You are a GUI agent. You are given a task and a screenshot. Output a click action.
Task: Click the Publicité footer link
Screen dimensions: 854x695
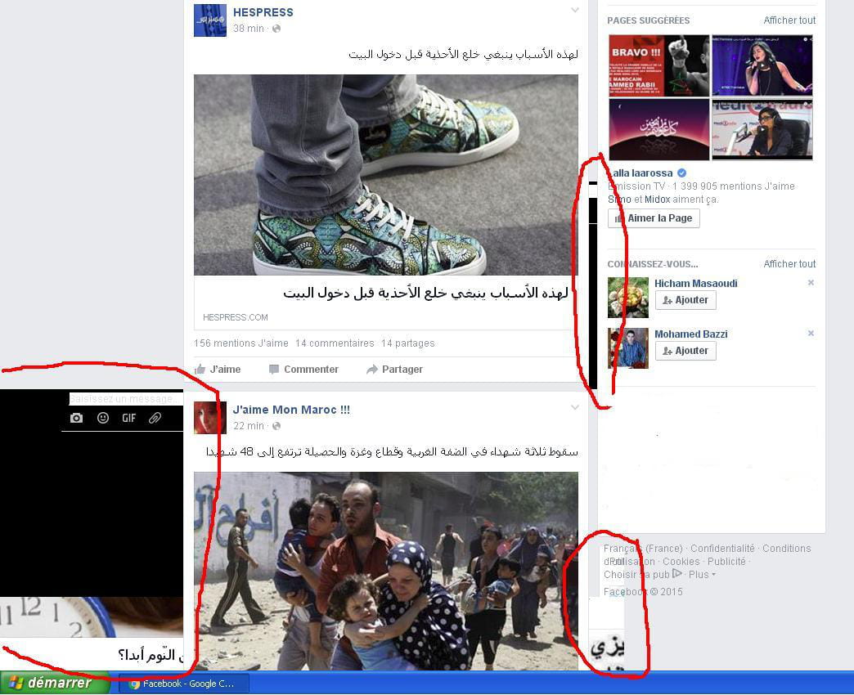pyautogui.click(x=726, y=562)
